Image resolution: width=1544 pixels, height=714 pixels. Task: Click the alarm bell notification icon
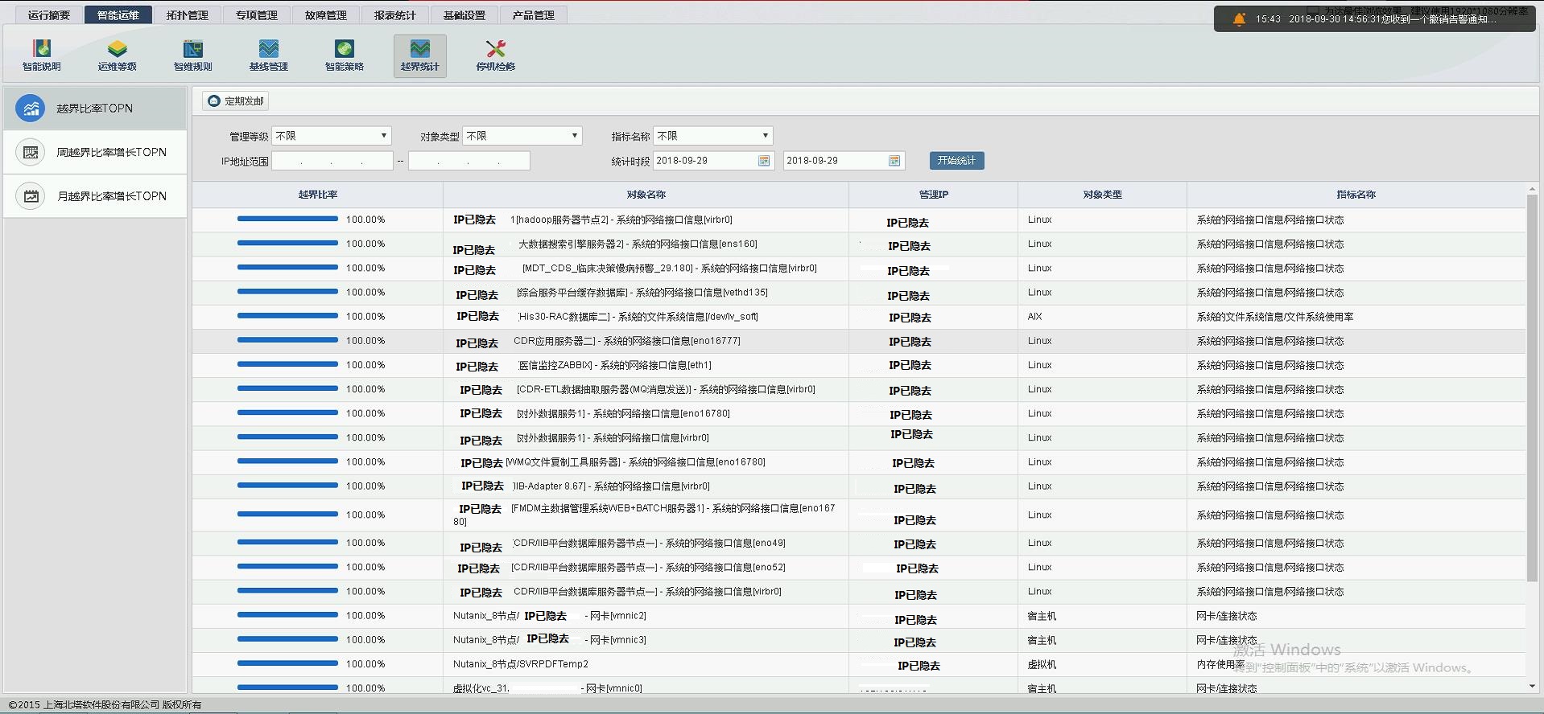click(1240, 19)
